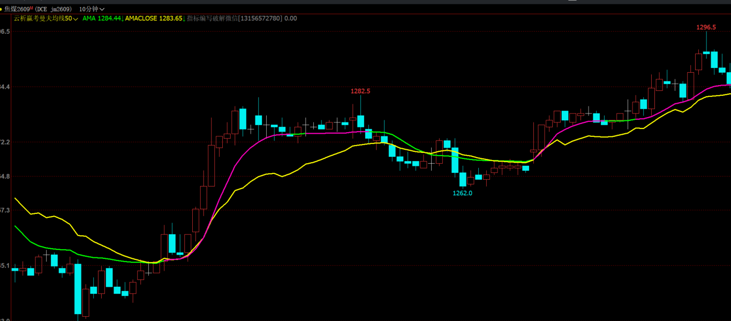Select the AMACLOSE 1283.65 indicator label
The width and height of the screenshot is (731, 321).
pyautogui.click(x=154, y=18)
